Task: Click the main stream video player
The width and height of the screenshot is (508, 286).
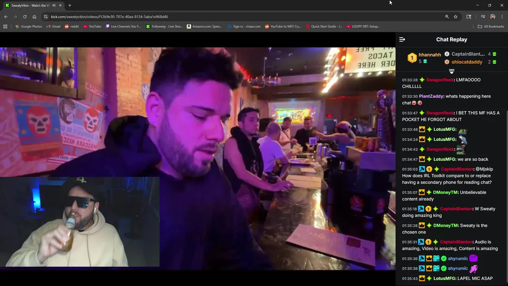Action: pos(198,159)
